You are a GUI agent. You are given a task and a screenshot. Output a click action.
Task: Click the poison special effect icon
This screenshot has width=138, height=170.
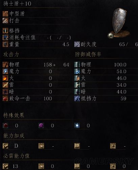[x=41, y=125]
